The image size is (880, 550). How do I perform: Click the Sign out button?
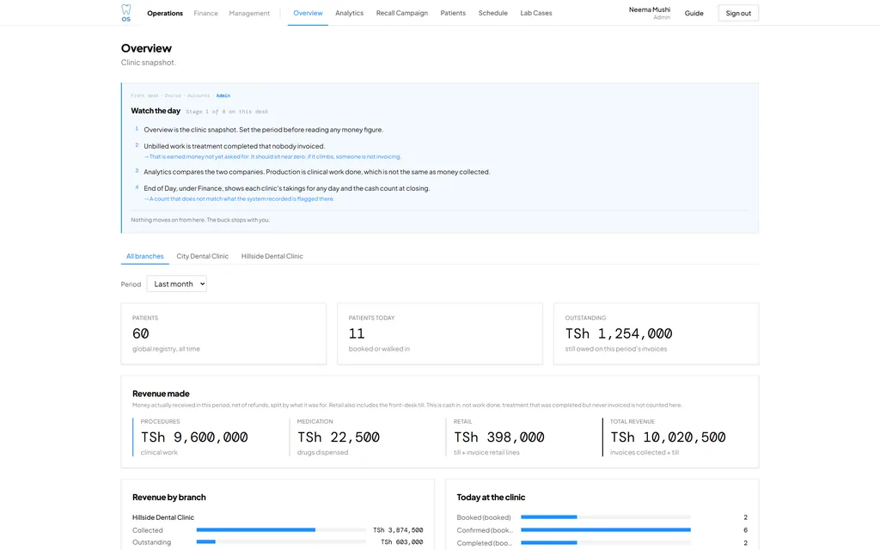coord(738,13)
